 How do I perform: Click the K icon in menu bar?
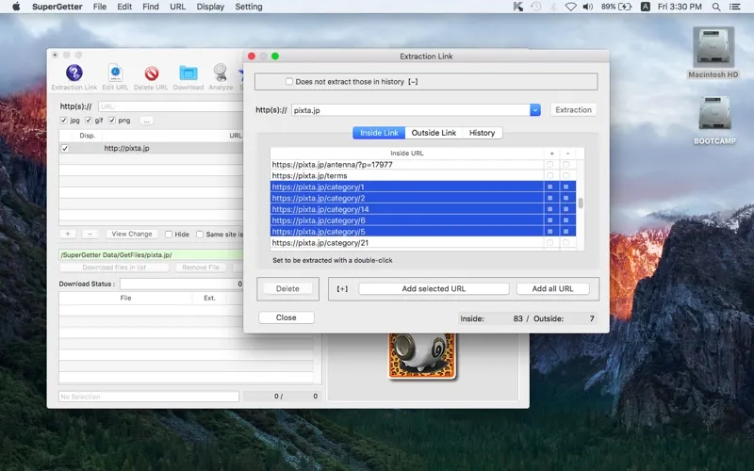[x=517, y=7]
